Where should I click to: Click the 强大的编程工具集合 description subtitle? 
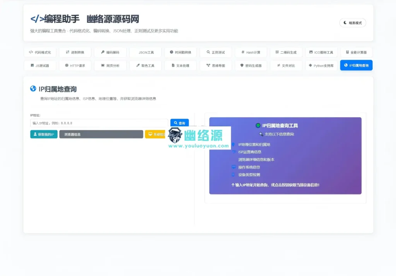point(104,31)
